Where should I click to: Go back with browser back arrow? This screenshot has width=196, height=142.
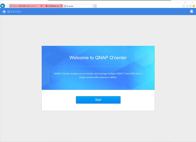[3, 6]
